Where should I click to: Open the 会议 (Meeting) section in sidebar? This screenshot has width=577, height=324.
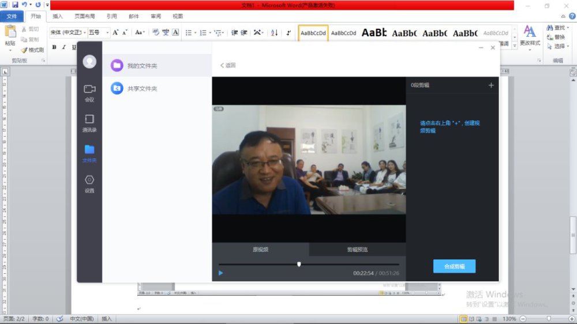(x=89, y=92)
